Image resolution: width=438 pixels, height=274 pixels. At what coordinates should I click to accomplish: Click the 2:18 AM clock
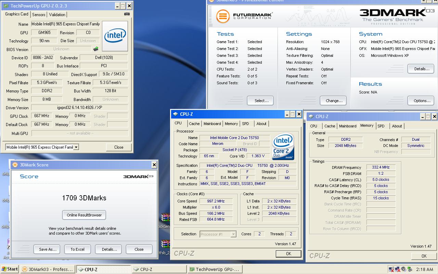coord(424,270)
